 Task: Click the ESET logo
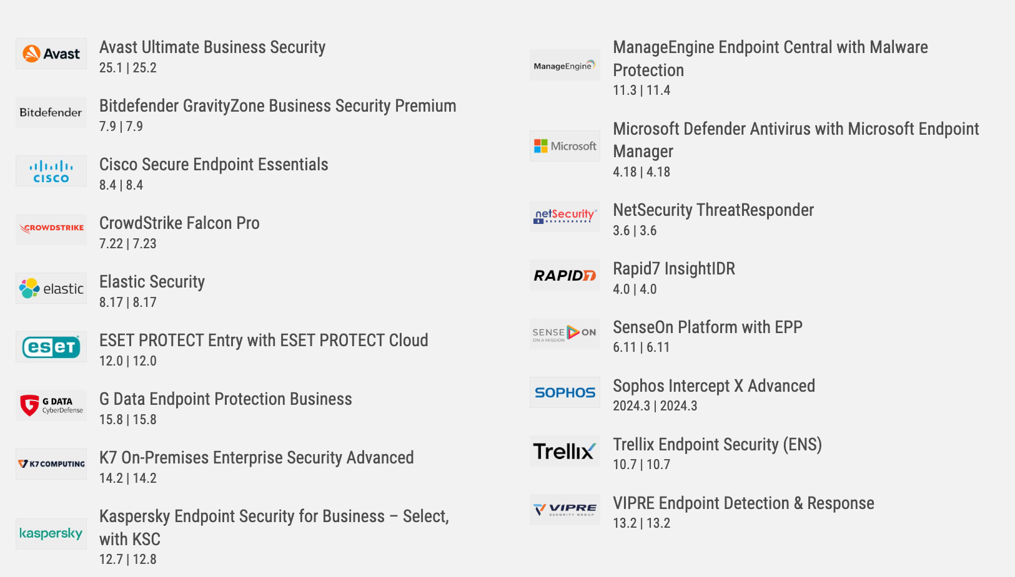tap(51, 347)
